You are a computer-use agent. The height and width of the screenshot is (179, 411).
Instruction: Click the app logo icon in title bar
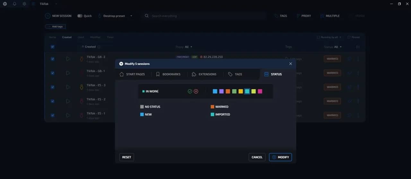click(x=5, y=4)
